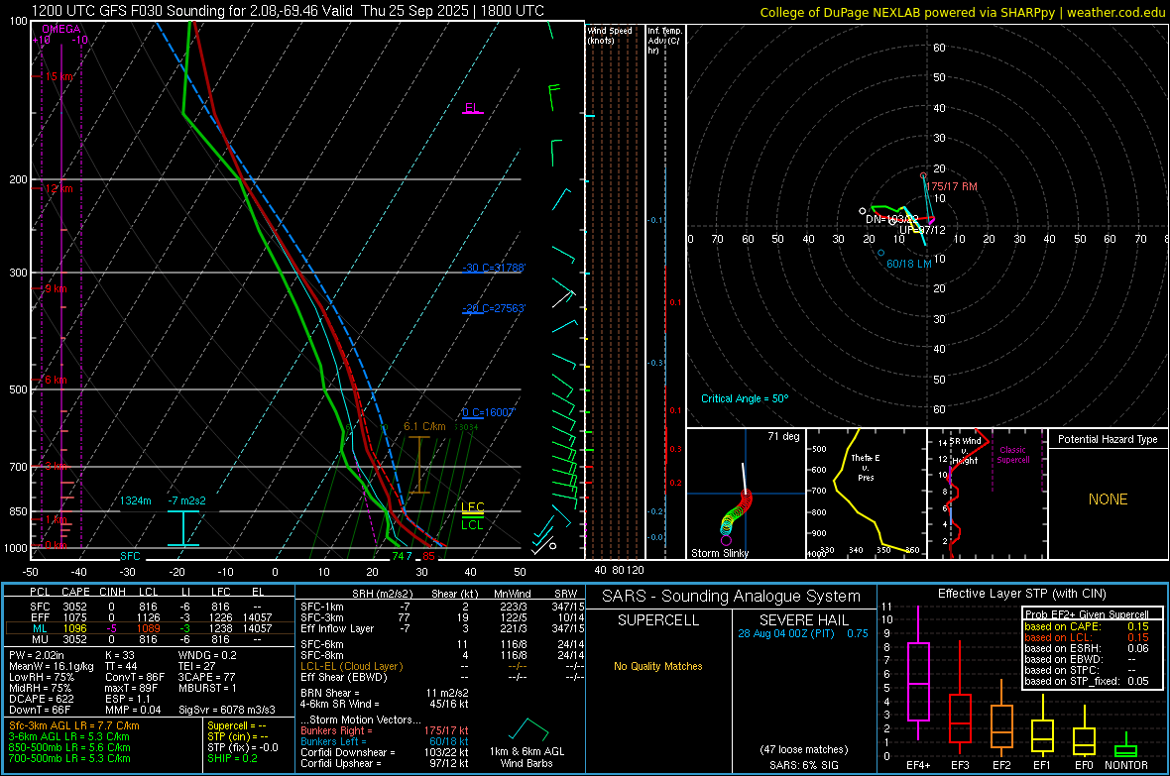
Task: Select the magenta EL marker label
Action: [x=472, y=107]
